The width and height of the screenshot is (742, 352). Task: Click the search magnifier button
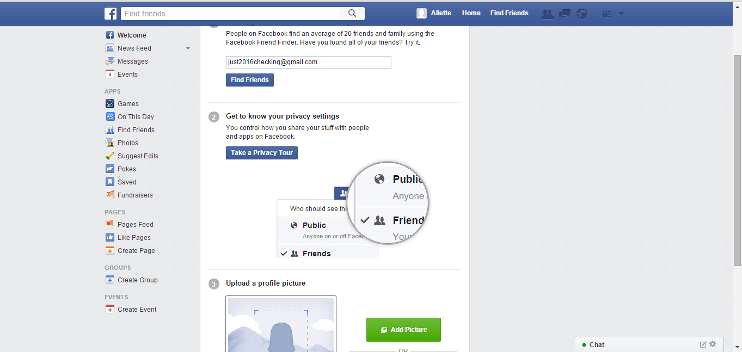tap(352, 14)
